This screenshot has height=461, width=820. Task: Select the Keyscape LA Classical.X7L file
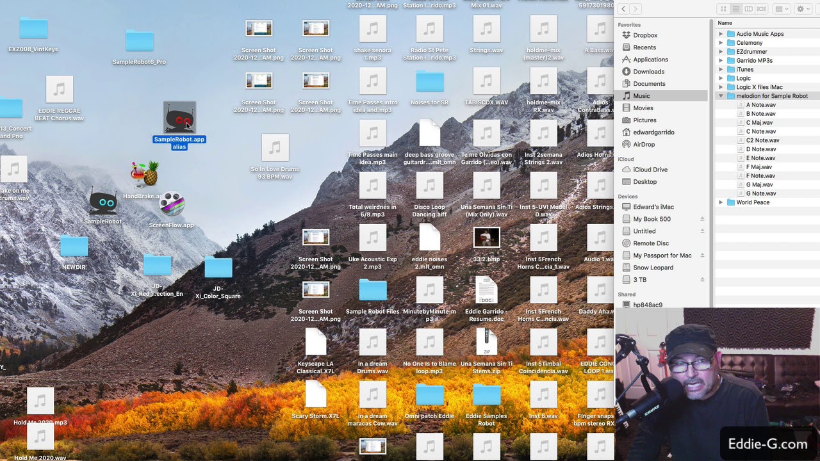click(316, 343)
